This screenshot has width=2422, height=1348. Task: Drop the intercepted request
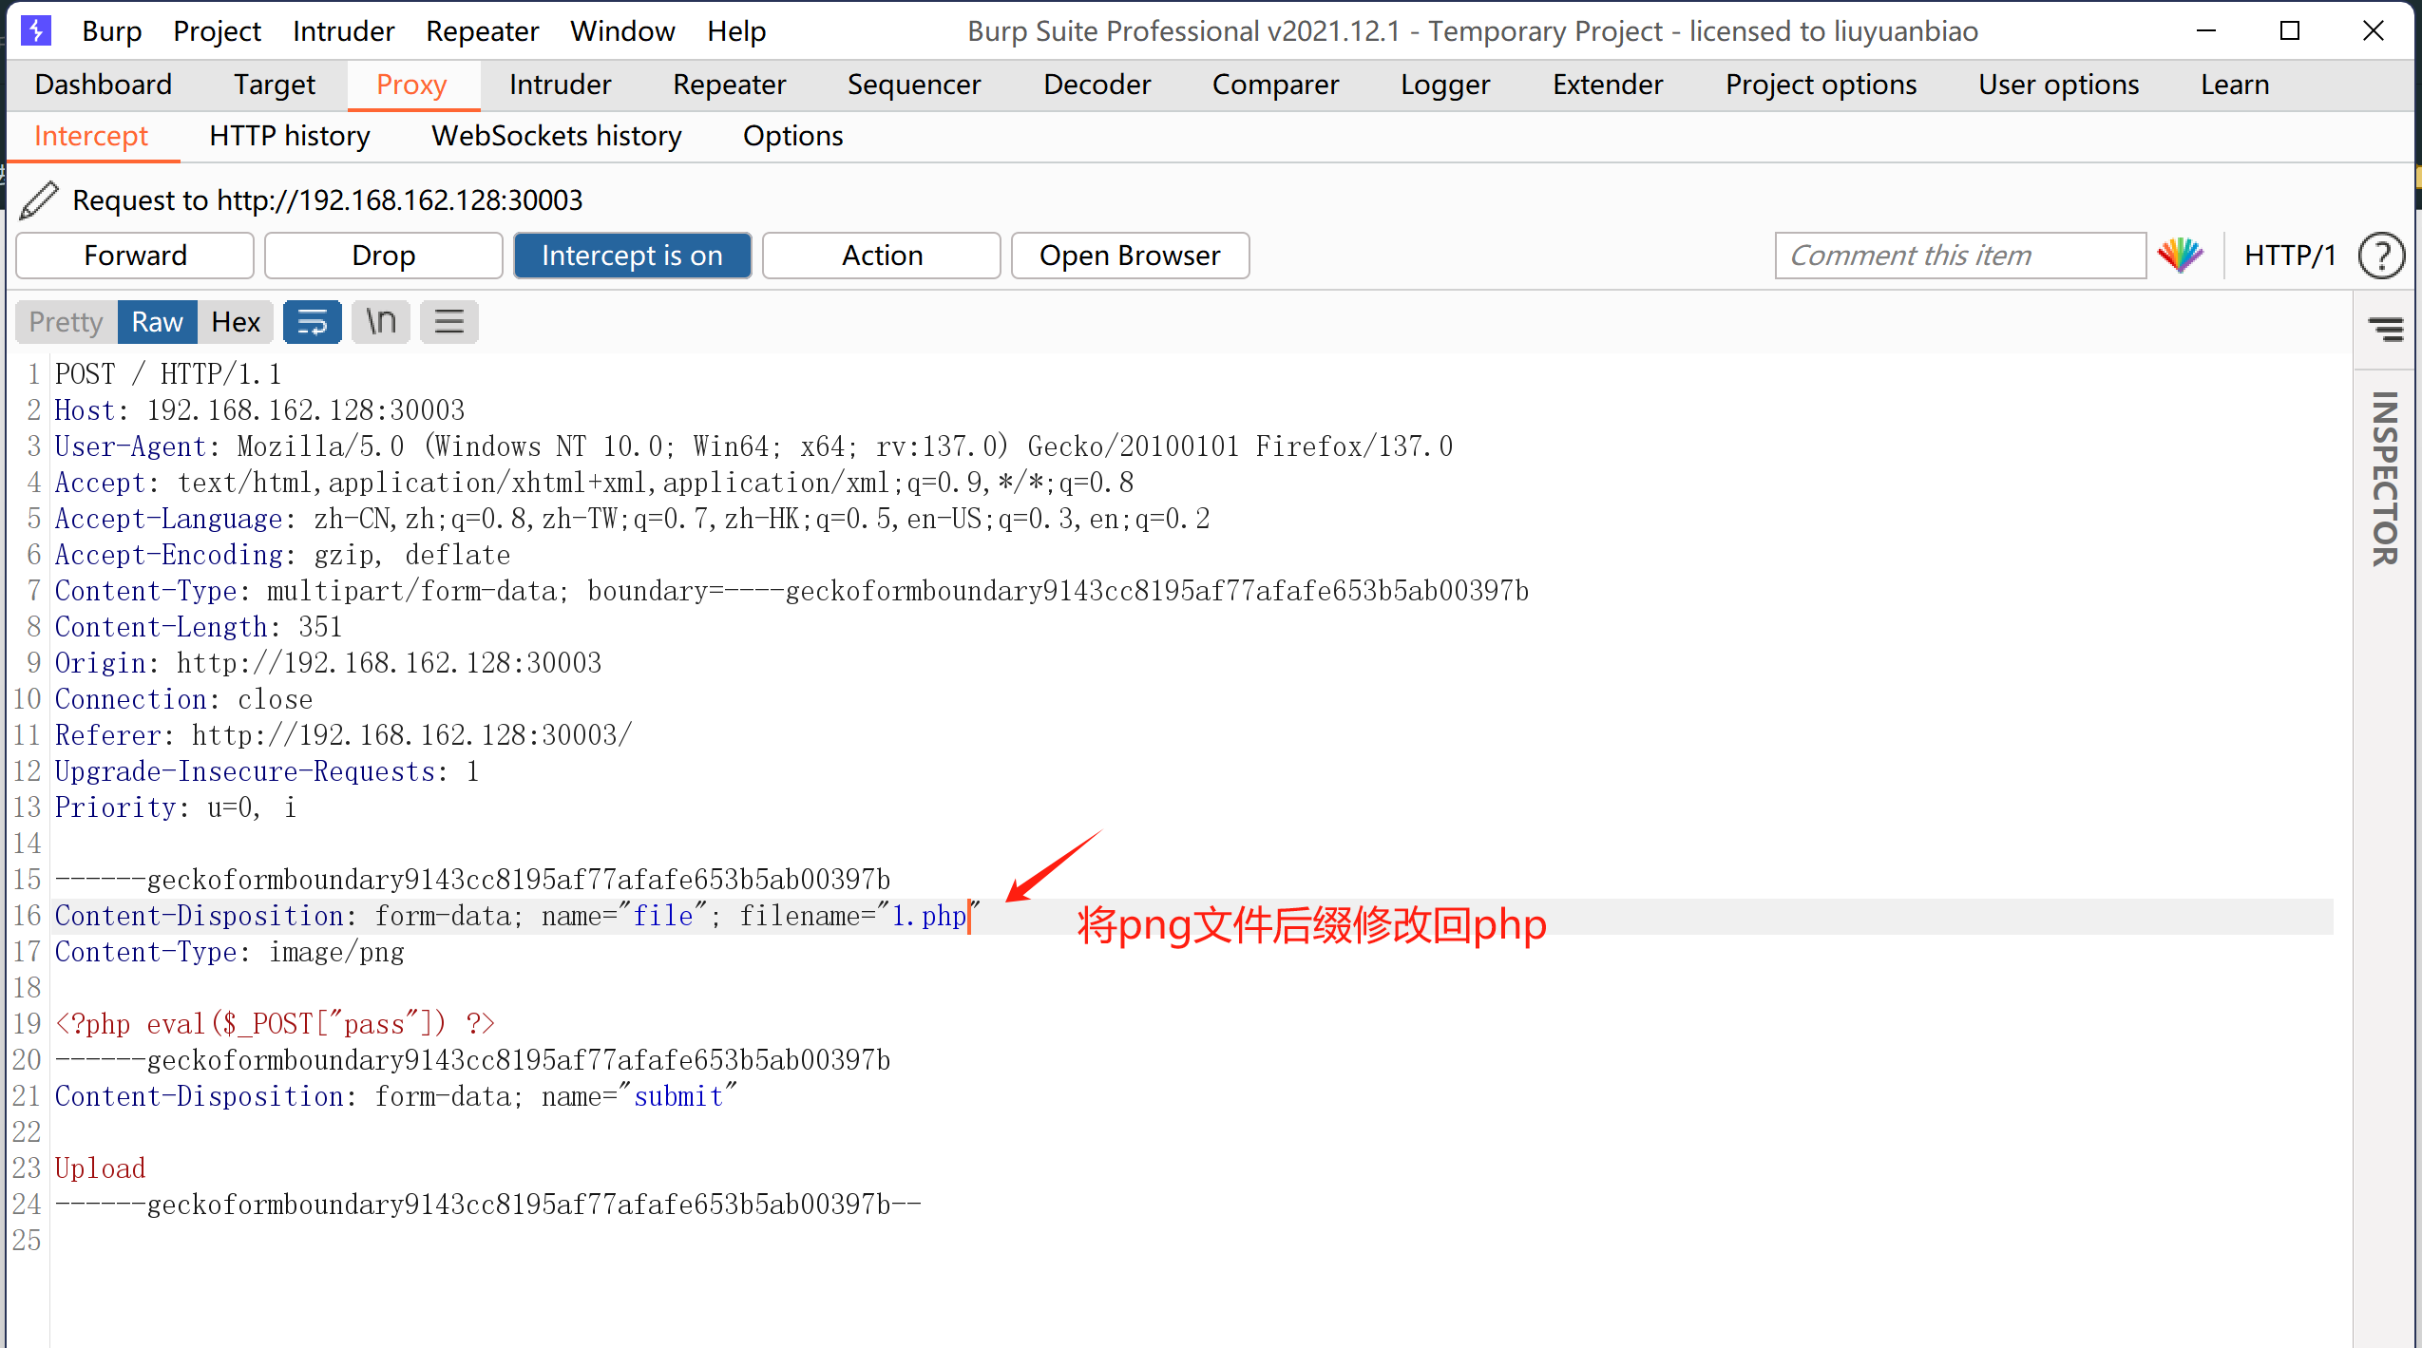click(x=383, y=256)
